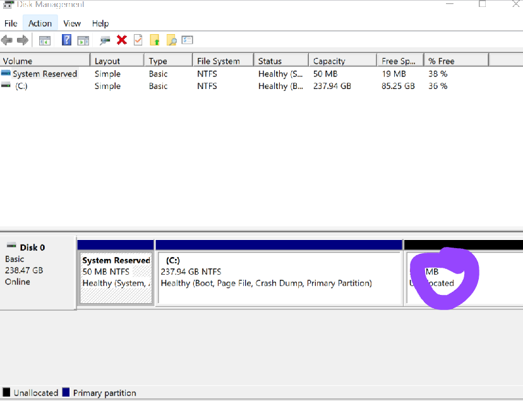Viewport: 523px width, 401px height.
Task: Sort by the Free Space column header
Action: [x=400, y=61]
